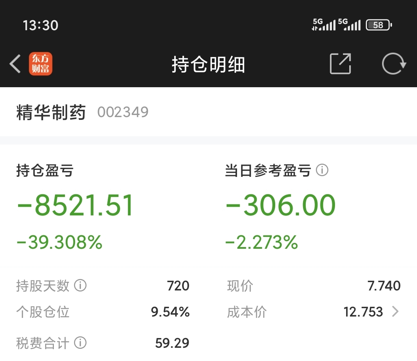Tap current price 7.740
Image resolution: width=417 pixels, height=361 pixels.
(x=384, y=286)
